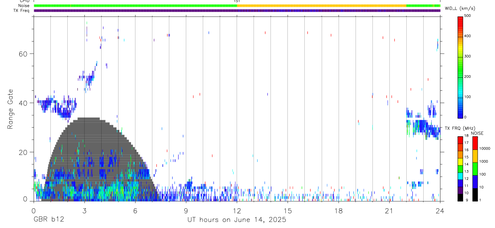Click the 15 tick on TX FRQ legend

click(x=466, y=157)
